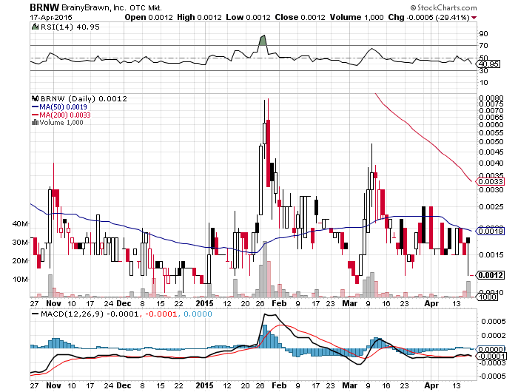Click the Feb label on price axis
This screenshot has width=518, height=392.
pos(279,303)
